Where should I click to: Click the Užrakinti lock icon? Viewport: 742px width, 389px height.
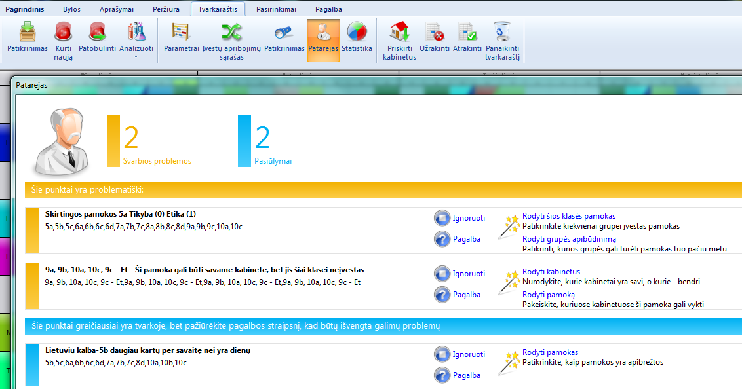pyautogui.click(x=435, y=33)
